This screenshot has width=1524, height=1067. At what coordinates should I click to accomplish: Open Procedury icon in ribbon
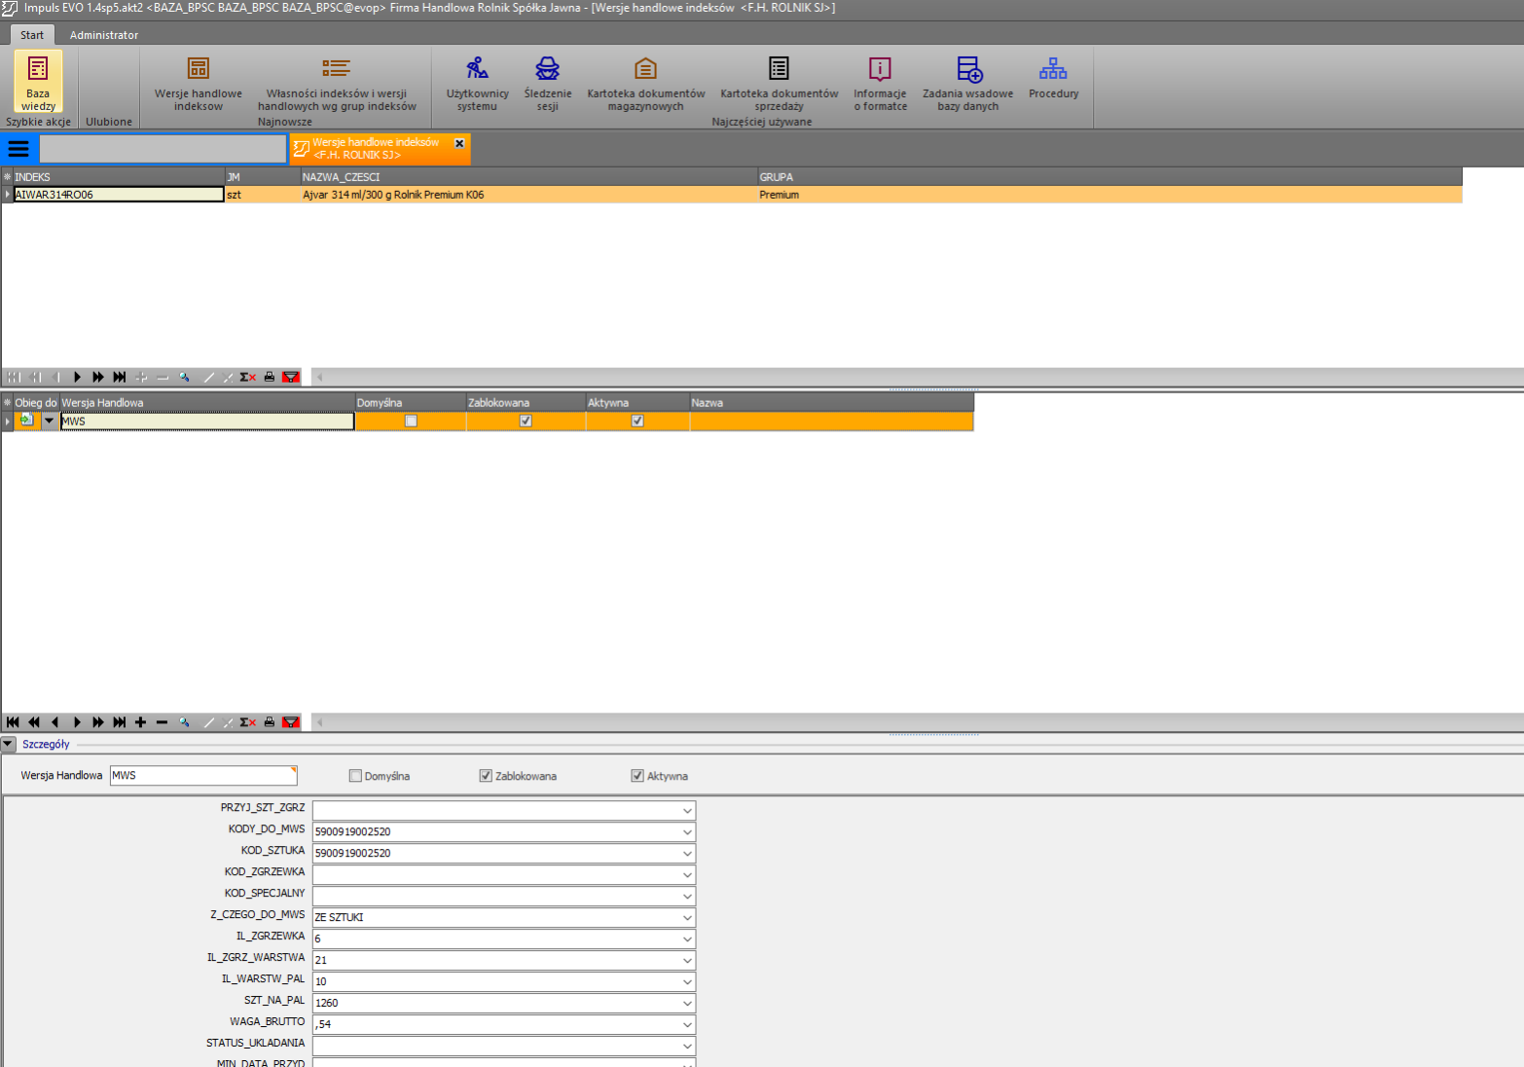click(x=1053, y=78)
